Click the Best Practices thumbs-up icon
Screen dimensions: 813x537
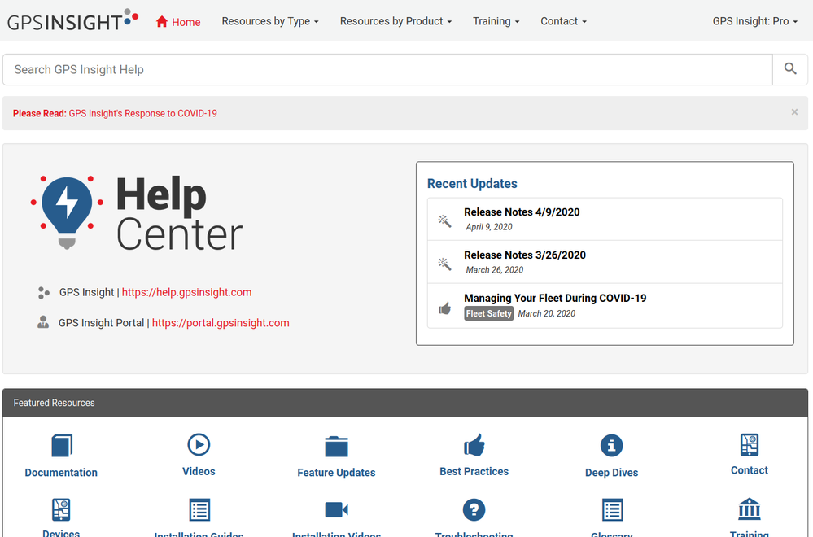point(474,445)
